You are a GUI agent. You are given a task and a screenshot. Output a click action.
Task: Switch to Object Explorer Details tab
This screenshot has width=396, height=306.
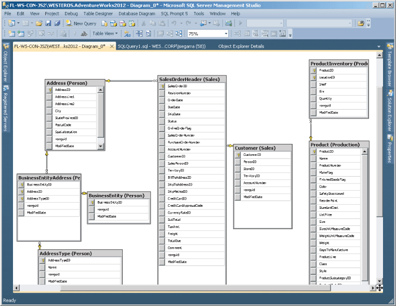241,46
